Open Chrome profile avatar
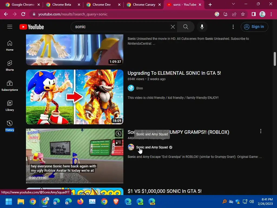This screenshot has width=277, height=208. [262, 14]
